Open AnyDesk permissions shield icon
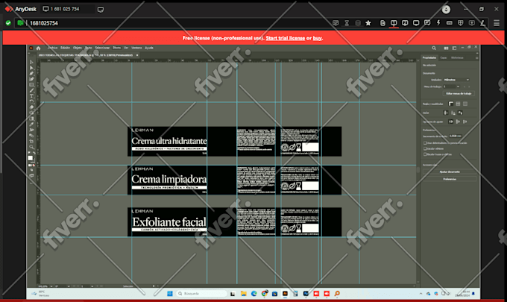 click(x=461, y=23)
